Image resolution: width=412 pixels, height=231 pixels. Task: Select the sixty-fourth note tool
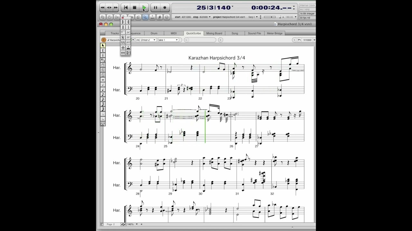coord(103,109)
